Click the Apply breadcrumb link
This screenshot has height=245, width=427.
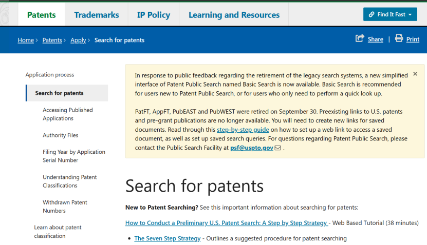[x=78, y=40]
